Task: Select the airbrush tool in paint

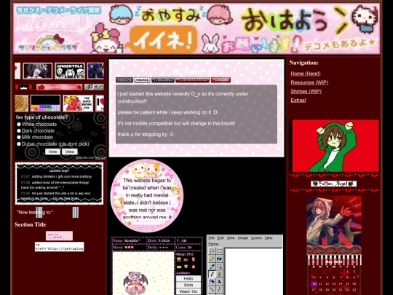Action: (212, 282)
